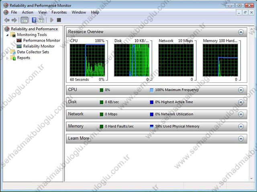Click the Reliability Monitor tree icon

coord(19,46)
